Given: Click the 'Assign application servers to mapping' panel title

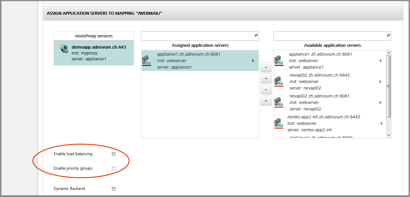Looking at the screenshot, I should [104, 13].
